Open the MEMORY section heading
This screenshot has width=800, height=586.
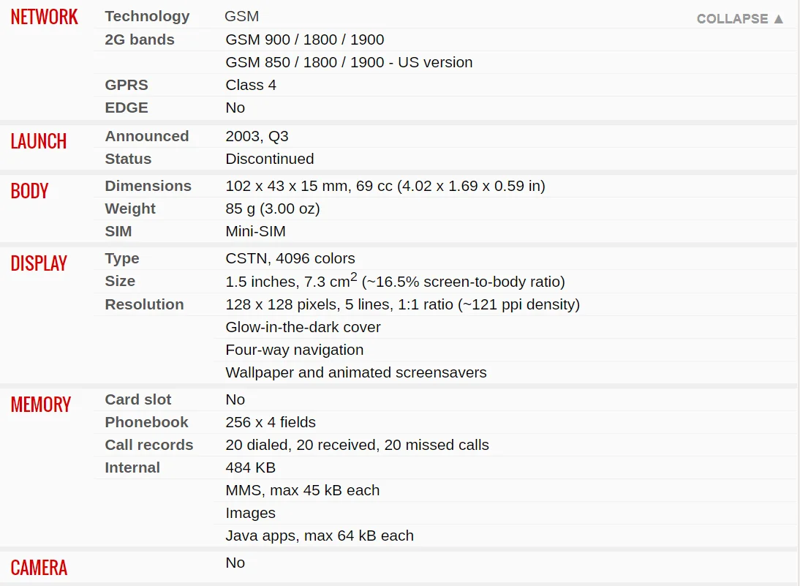point(41,405)
